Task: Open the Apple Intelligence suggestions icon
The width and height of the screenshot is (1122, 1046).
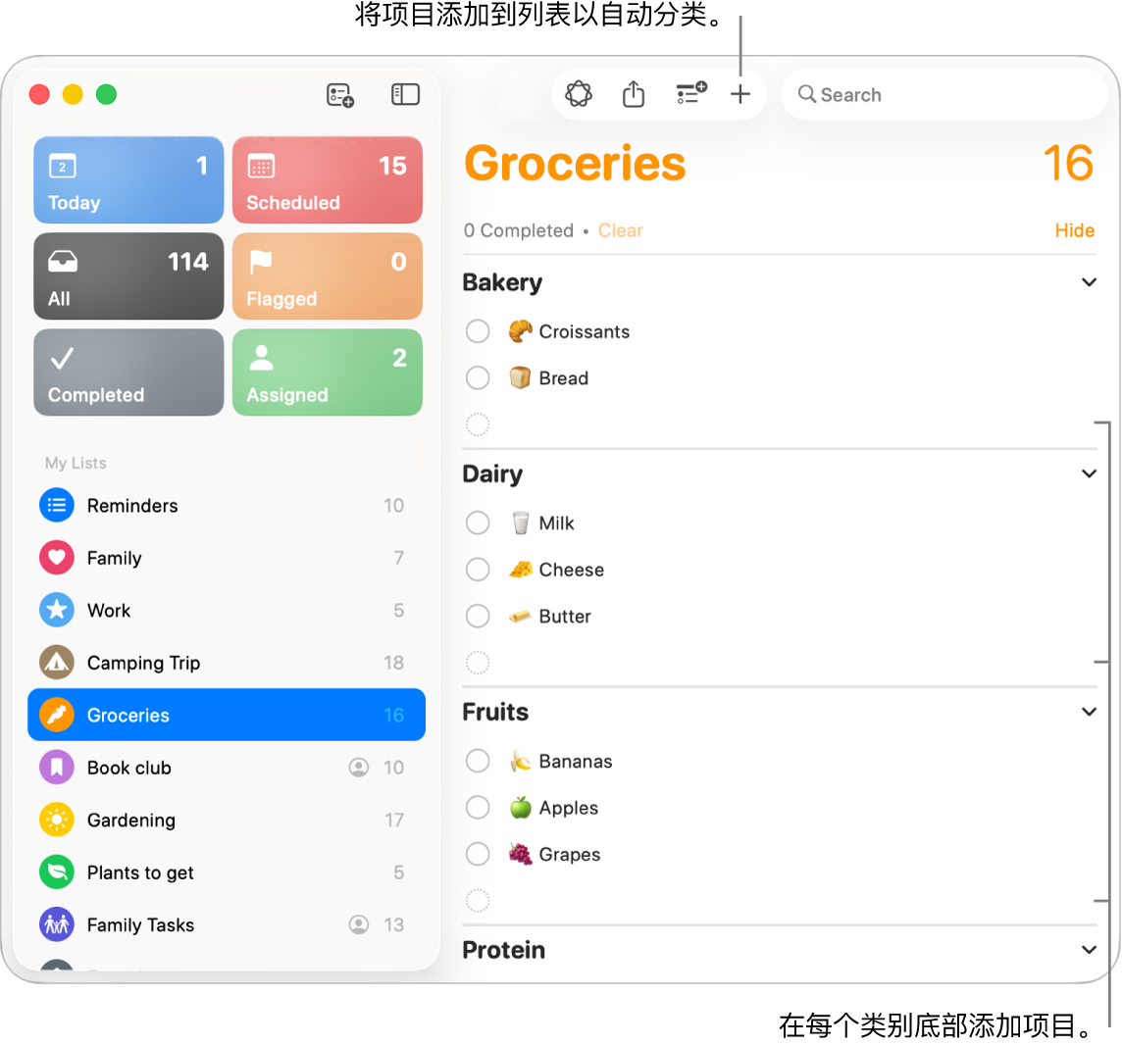Action: tap(579, 94)
